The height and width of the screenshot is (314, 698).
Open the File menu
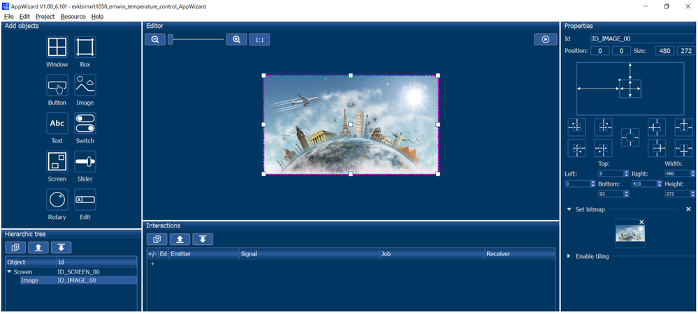[8, 17]
